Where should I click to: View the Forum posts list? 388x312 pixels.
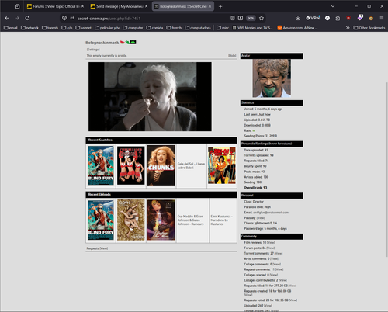[x=270, y=248]
